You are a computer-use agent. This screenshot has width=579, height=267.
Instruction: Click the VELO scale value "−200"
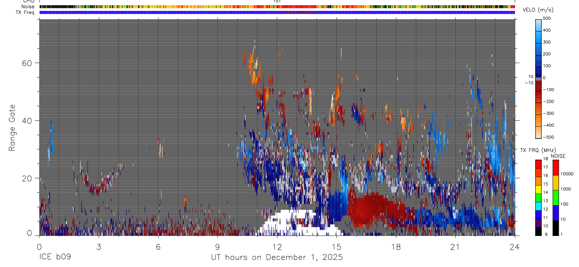(x=548, y=101)
